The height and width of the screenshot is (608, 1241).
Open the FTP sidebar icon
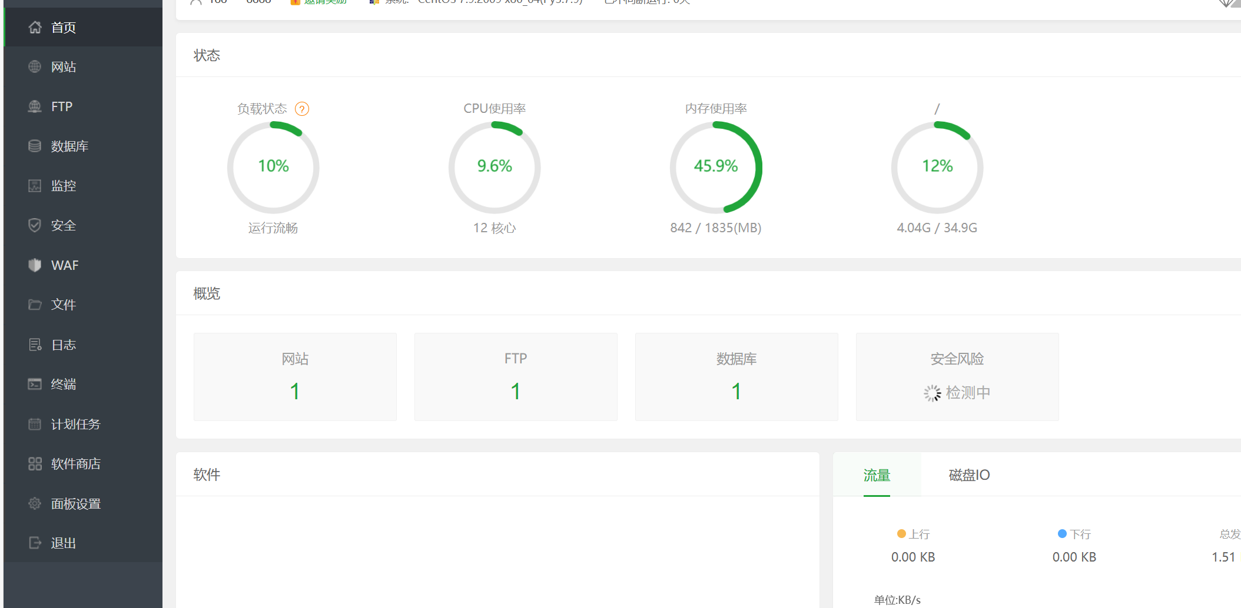(x=35, y=106)
